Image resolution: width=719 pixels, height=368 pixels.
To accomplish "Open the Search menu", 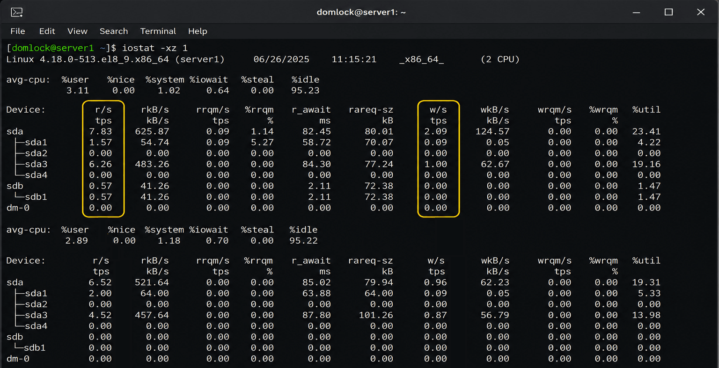I will [114, 31].
